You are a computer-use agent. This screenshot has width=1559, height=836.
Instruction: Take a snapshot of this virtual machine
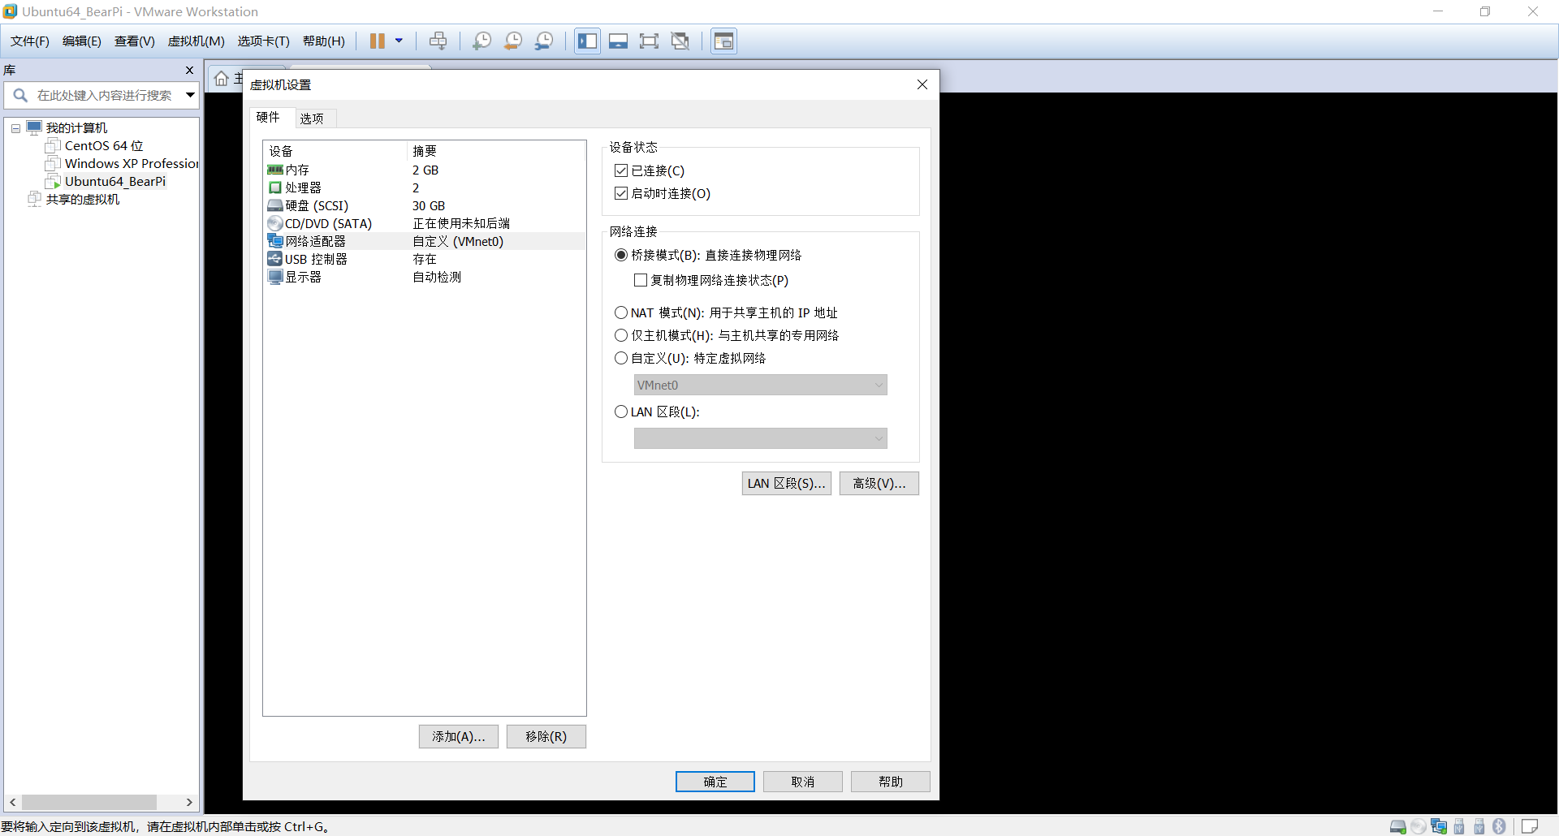(482, 41)
